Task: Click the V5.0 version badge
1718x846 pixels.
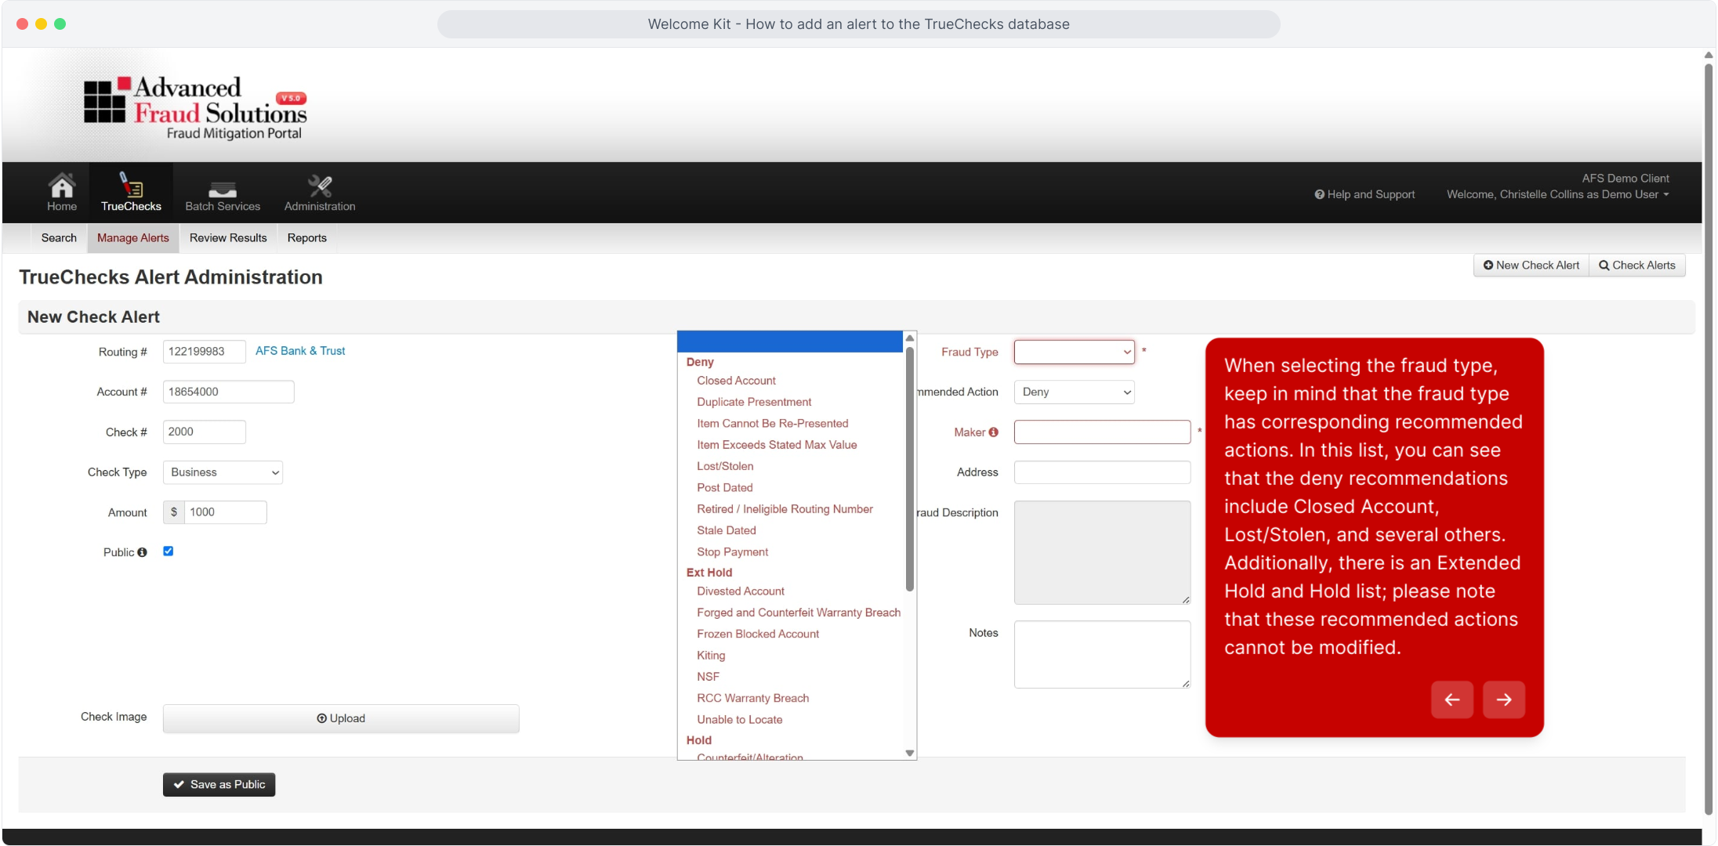Action: click(291, 98)
